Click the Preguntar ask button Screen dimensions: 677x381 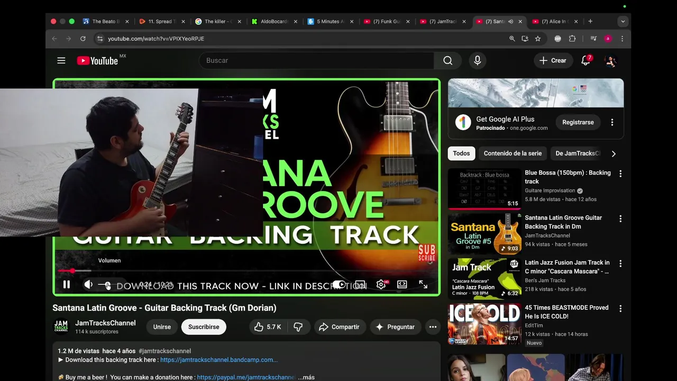tap(395, 327)
